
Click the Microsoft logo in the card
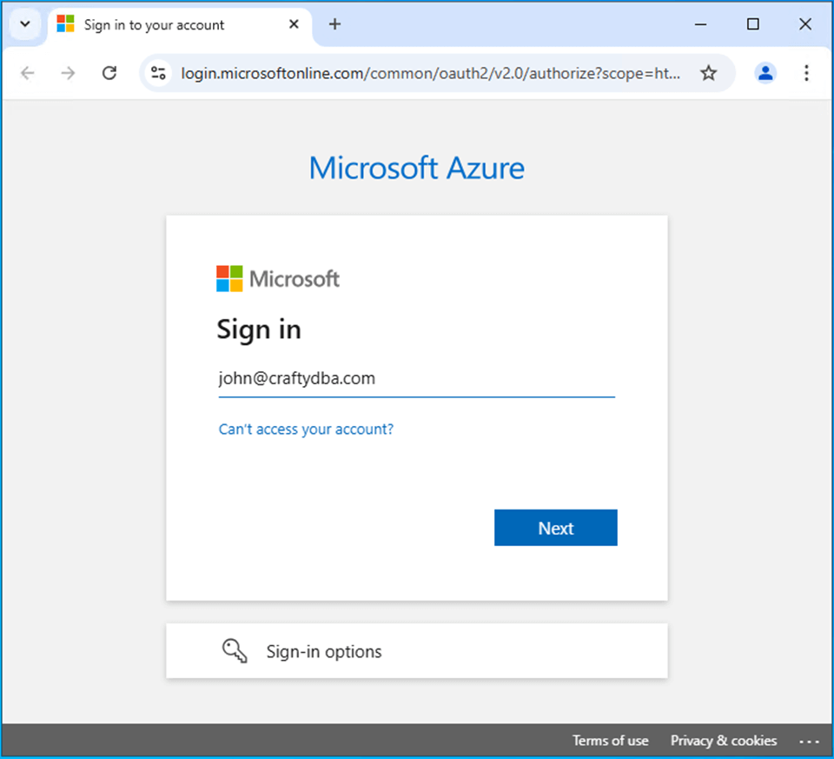point(278,279)
